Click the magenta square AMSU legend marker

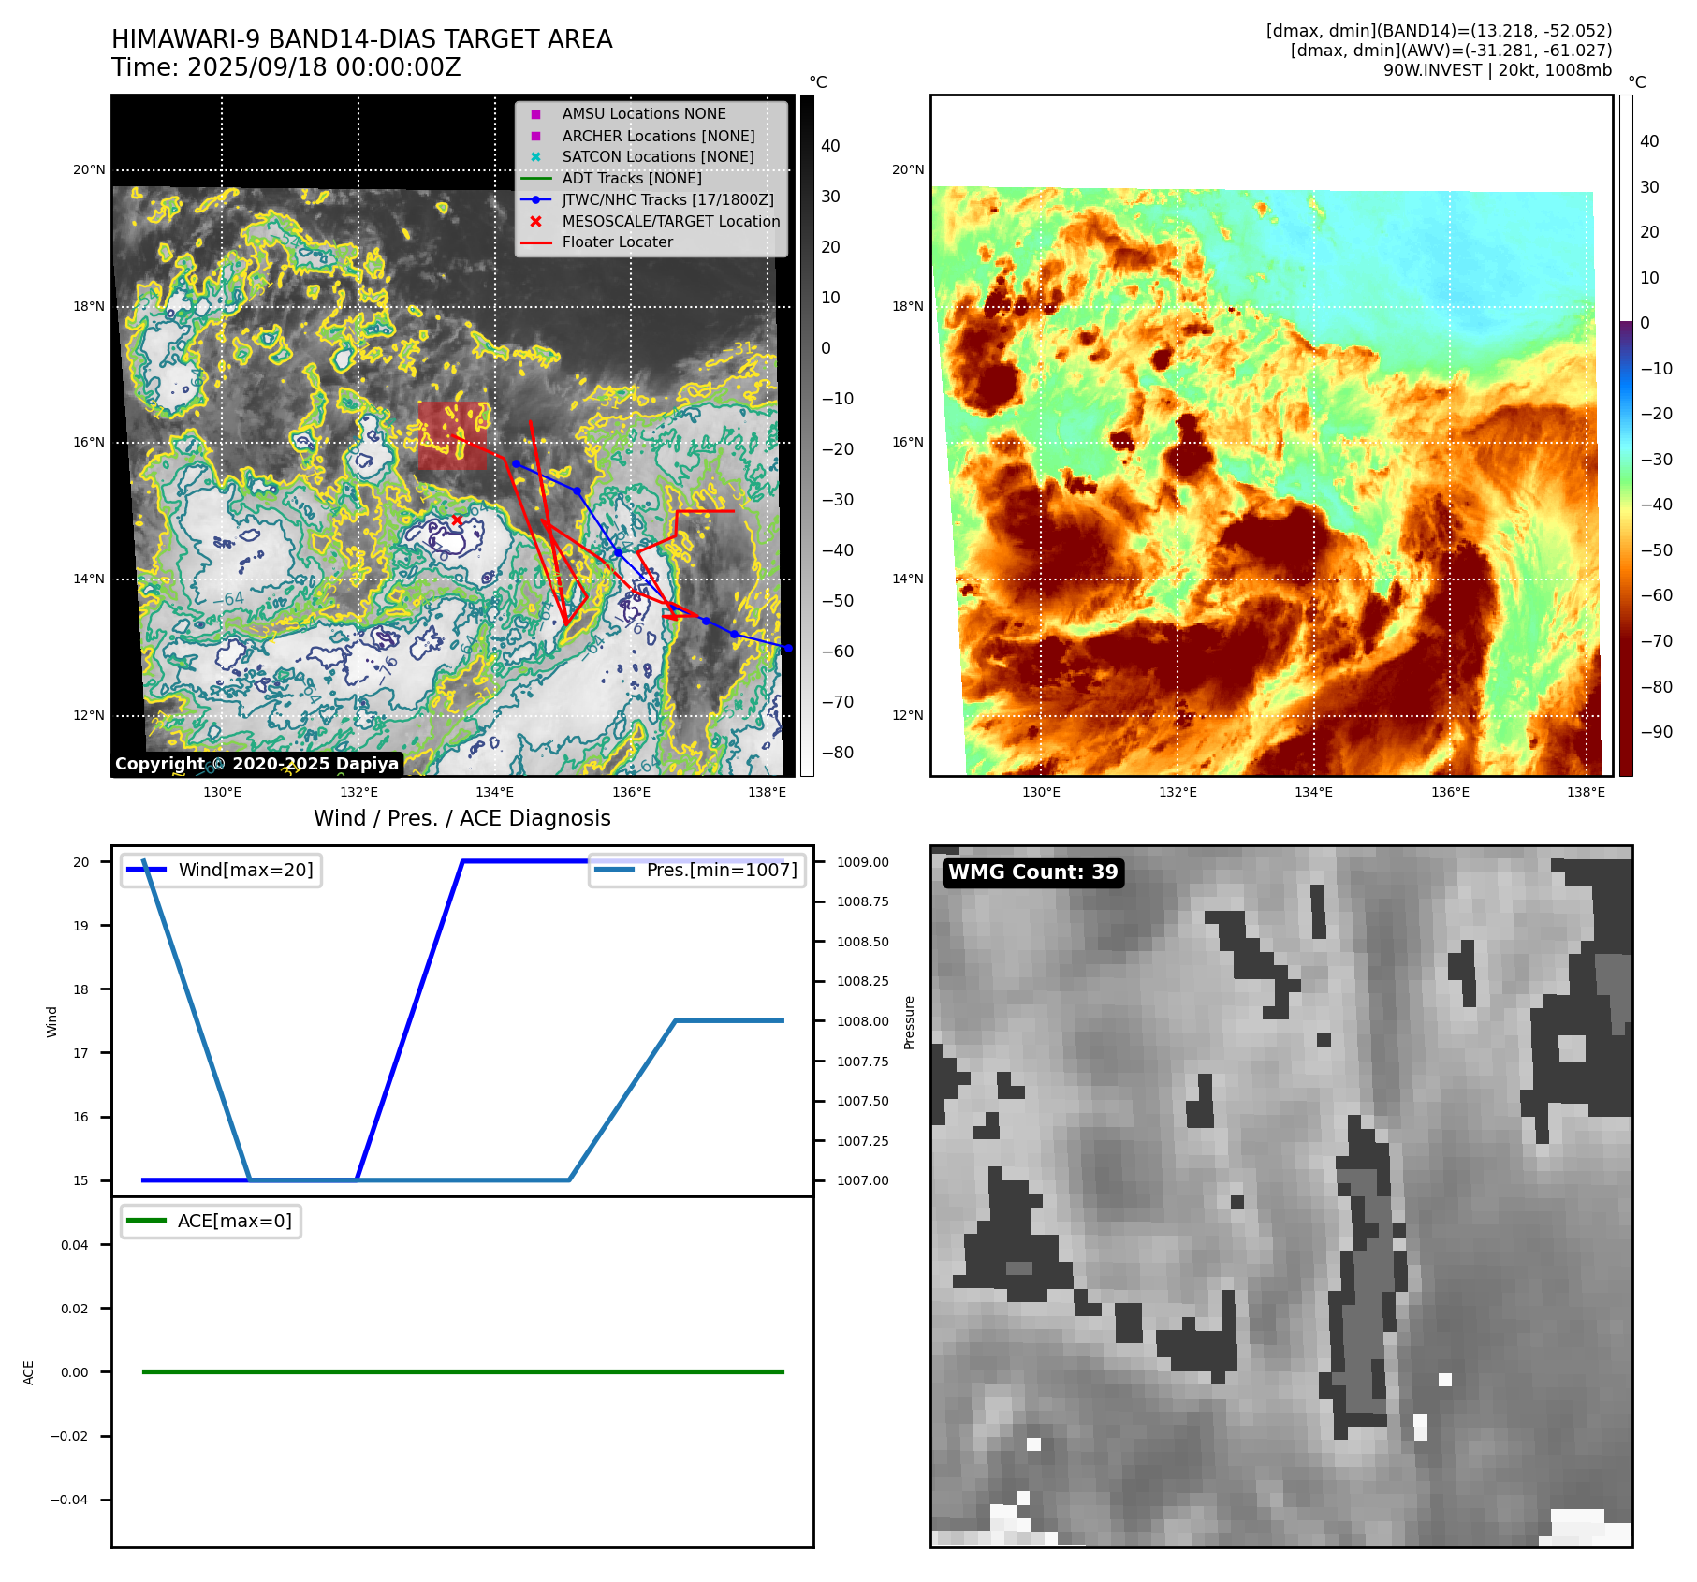coord(536,114)
